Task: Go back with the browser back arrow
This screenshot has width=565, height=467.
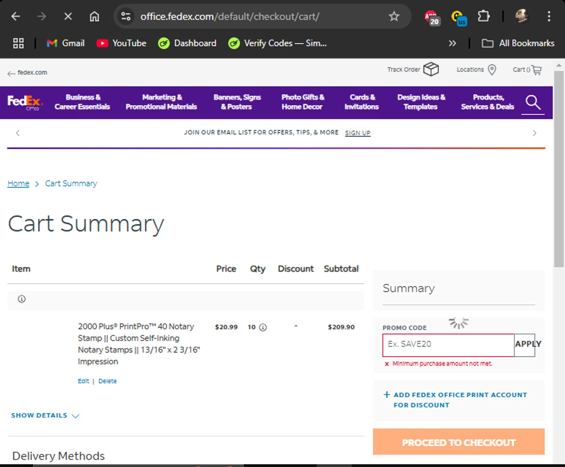Action: pos(15,17)
